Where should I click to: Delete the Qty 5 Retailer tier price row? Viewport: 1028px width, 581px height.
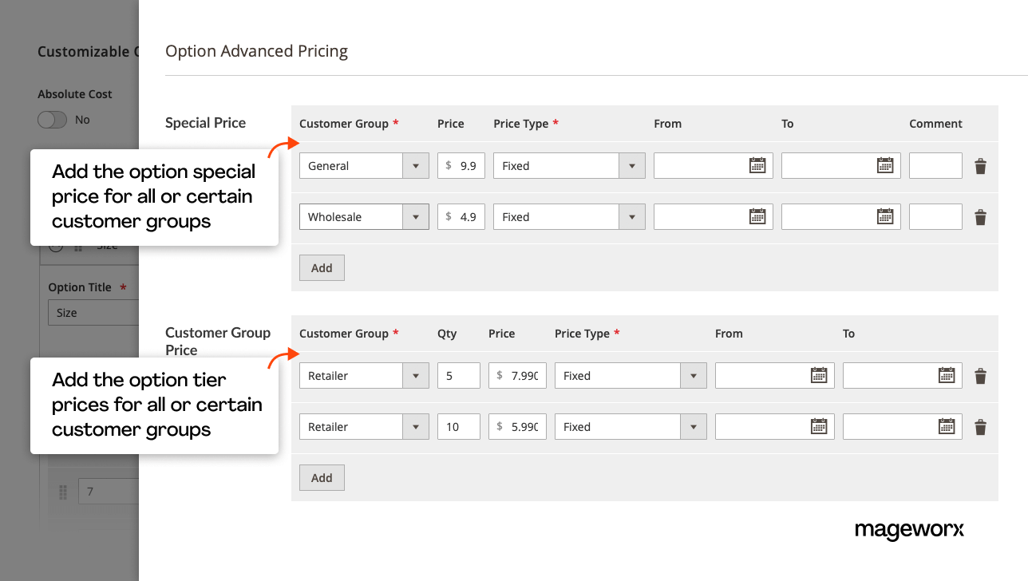click(980, 375)
